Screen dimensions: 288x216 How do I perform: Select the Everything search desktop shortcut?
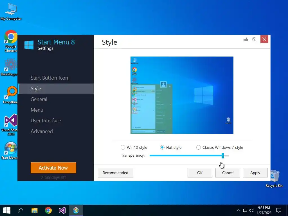click(10, 95)
